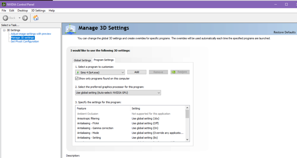297x158 pixels.
Task: Minimize the NVIDIA Control Panel window
Action: coord(275,4)
